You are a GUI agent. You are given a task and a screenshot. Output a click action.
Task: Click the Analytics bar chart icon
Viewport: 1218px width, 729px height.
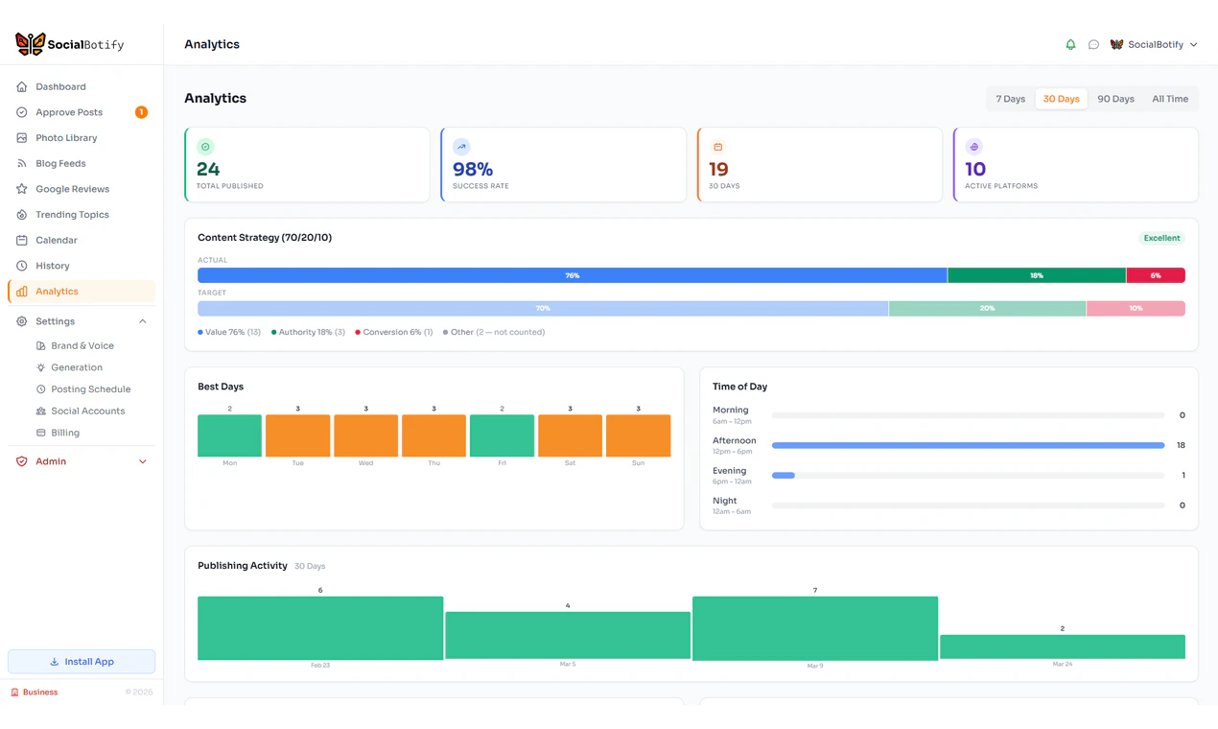[x=22, y=292]
